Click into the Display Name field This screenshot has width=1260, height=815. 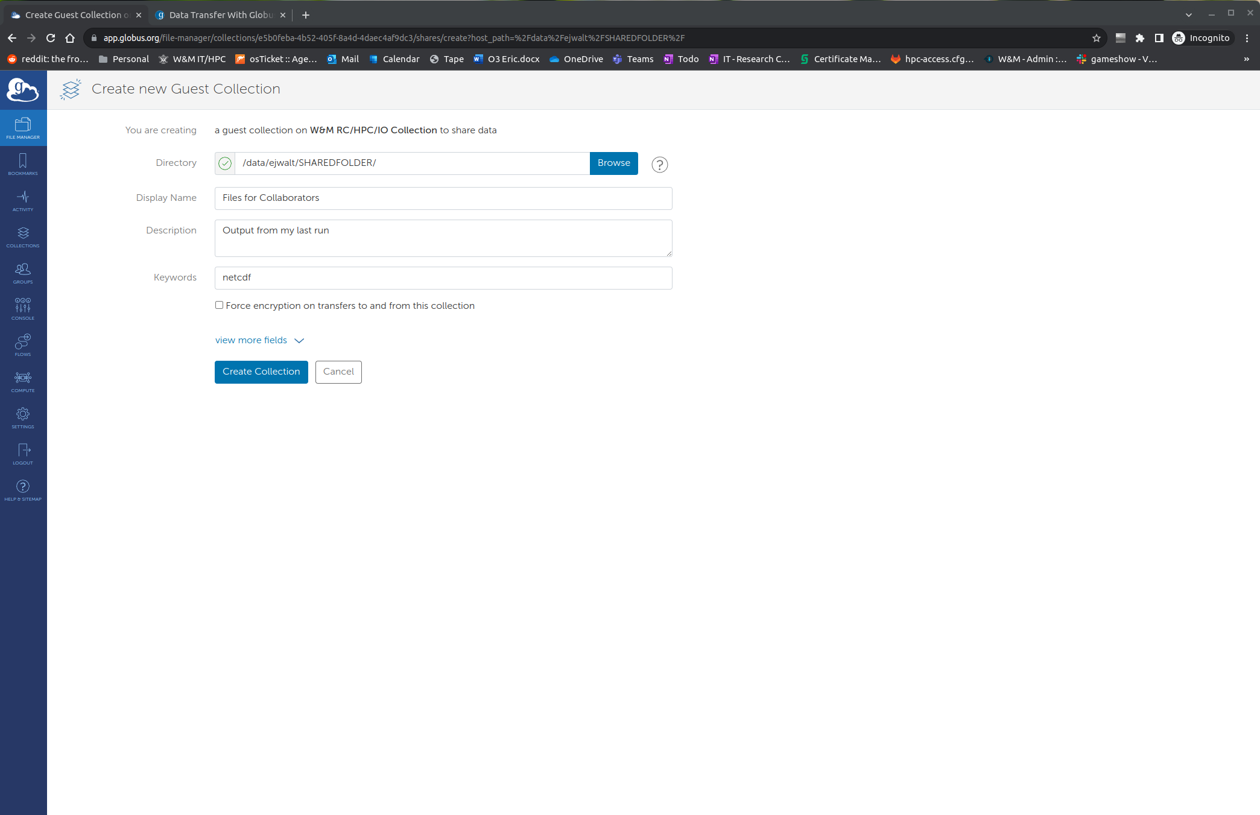[x=443, y=198]
